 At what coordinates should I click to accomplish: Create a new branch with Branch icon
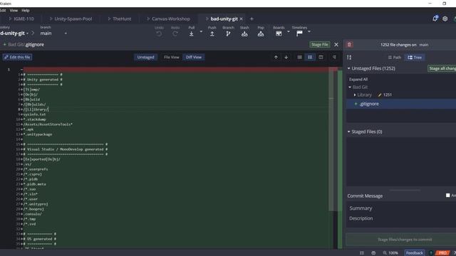[x=228, y=34]
